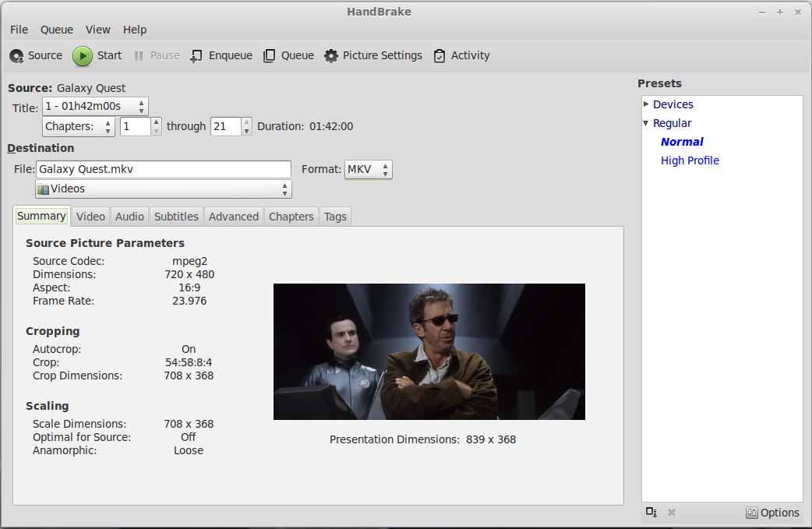Open the Activity log window
Viewport: 812px width, 529px height.
(x=461, y=55)
